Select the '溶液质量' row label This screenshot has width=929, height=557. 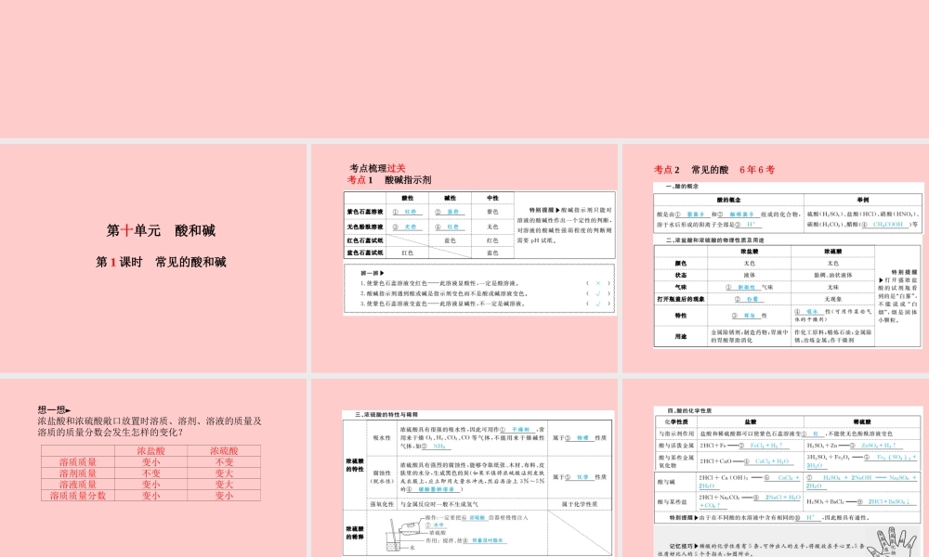[78, 485]
